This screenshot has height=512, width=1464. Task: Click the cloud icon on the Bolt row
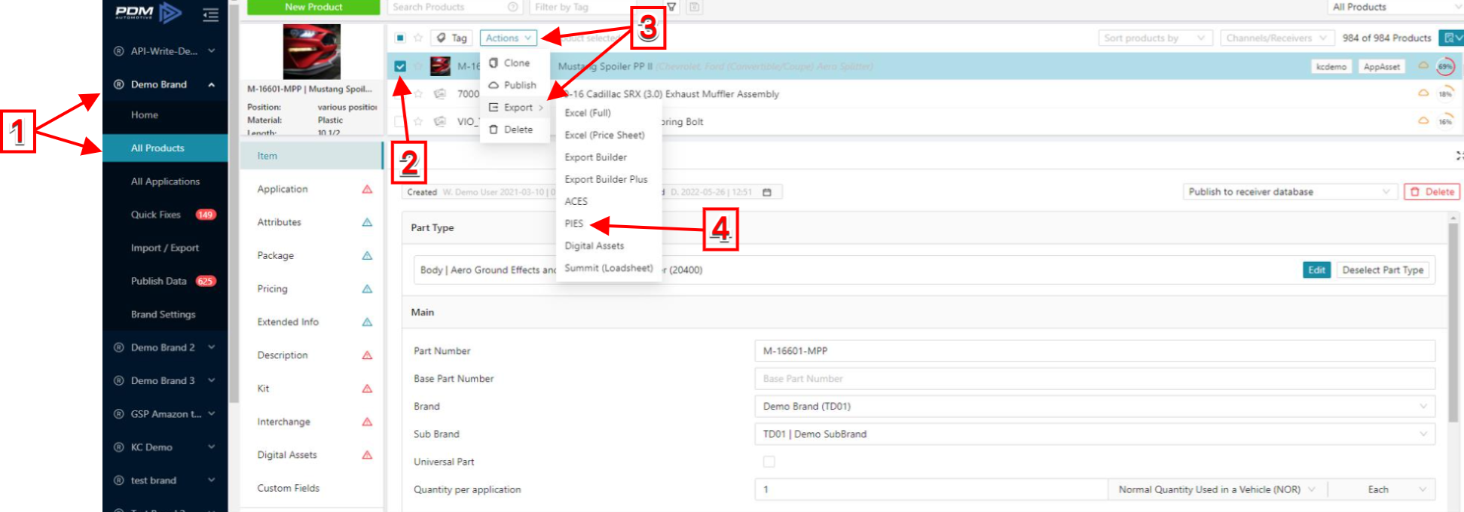[1423, 120]
